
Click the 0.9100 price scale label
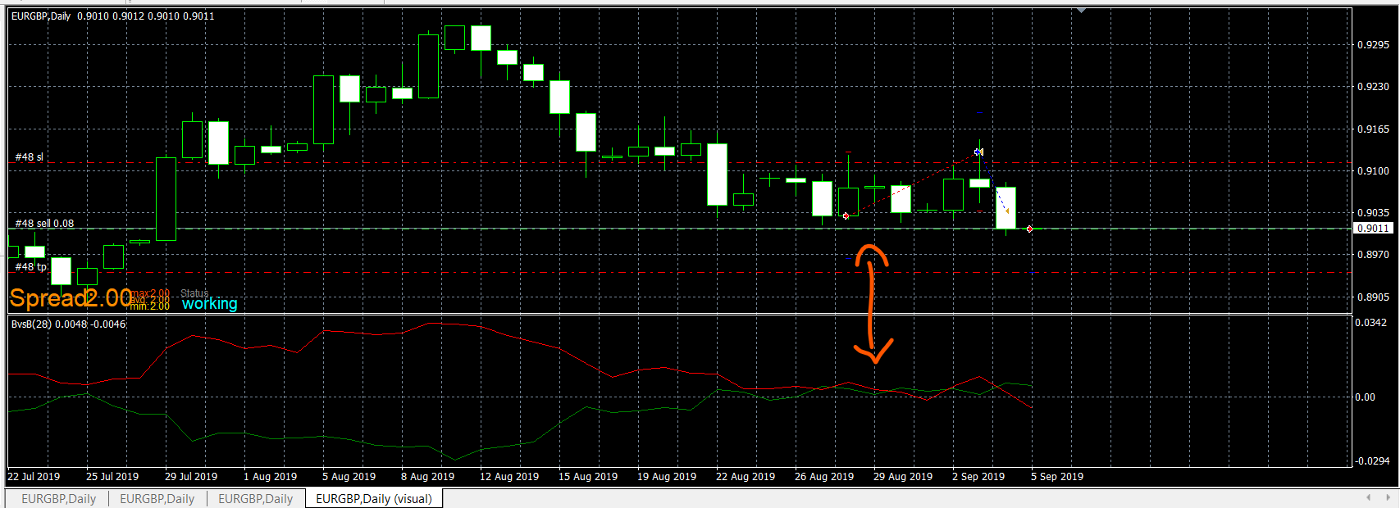1373,171
